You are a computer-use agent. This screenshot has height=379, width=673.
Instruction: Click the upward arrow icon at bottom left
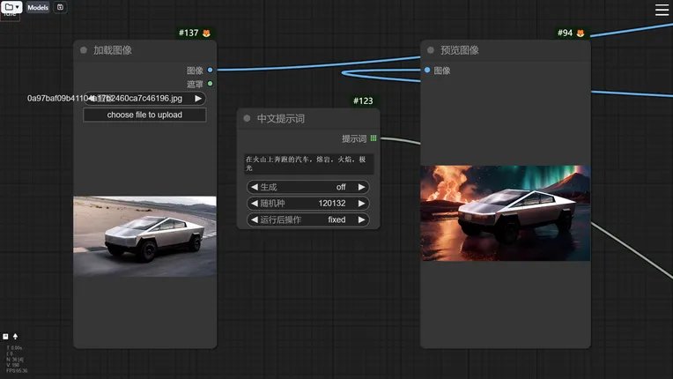(15, 336)
